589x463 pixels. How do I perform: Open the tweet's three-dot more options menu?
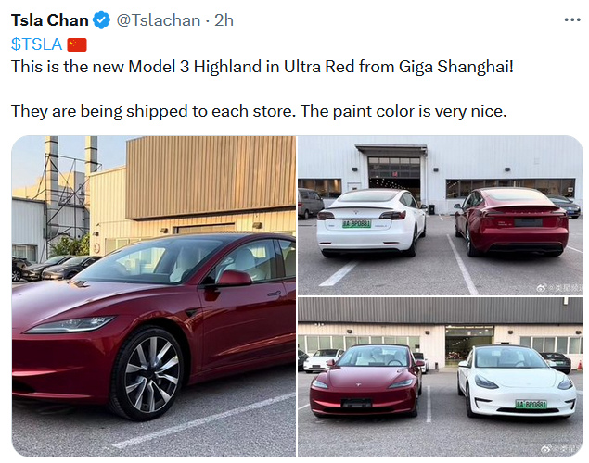click(x=570, y=19)
